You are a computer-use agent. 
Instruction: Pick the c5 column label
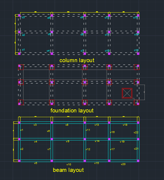coord(49,34)
